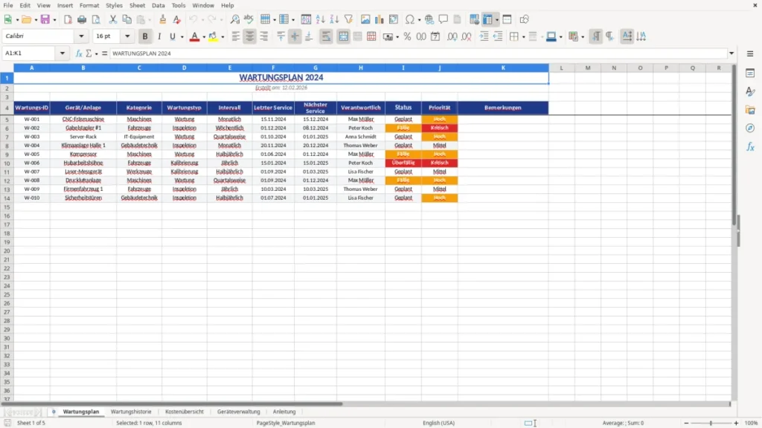Adjust the zoom slider handle
The image size is (762, 428).
coord(711,423)
